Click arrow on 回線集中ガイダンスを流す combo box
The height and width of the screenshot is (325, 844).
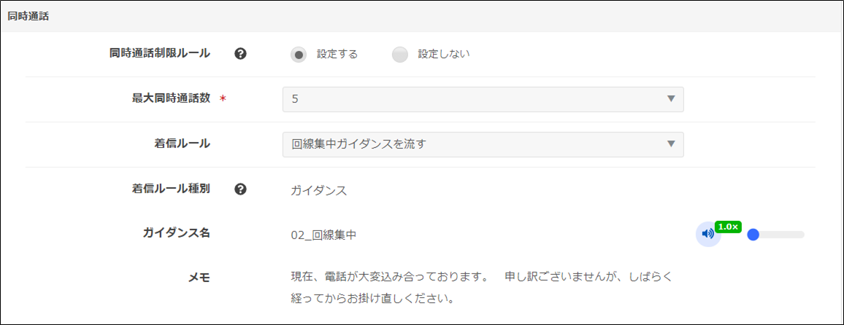(671, 144)
